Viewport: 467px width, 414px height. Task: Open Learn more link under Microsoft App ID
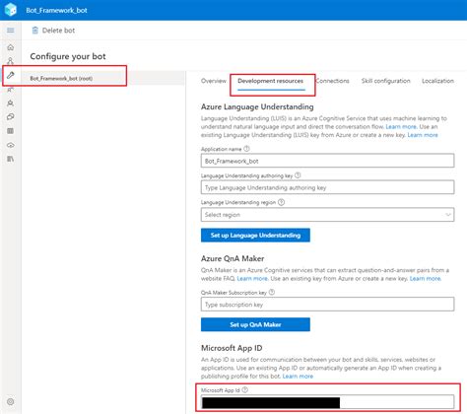pos(298,377)
